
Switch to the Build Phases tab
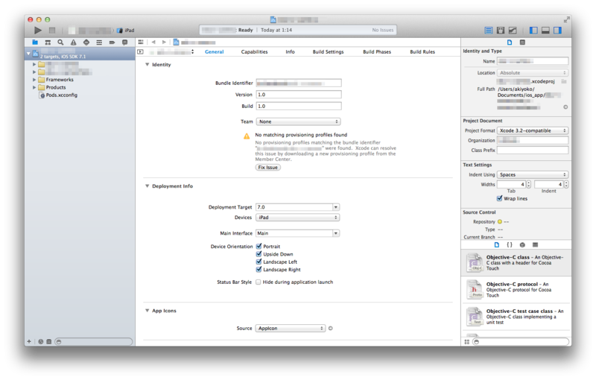click(x=377, y=51)
